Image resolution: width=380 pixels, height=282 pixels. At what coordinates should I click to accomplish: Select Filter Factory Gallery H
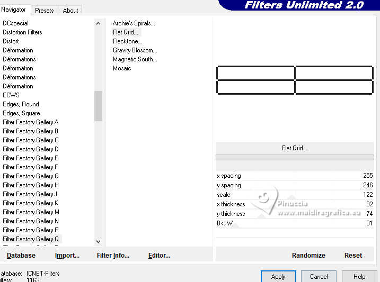pos(31,185)
